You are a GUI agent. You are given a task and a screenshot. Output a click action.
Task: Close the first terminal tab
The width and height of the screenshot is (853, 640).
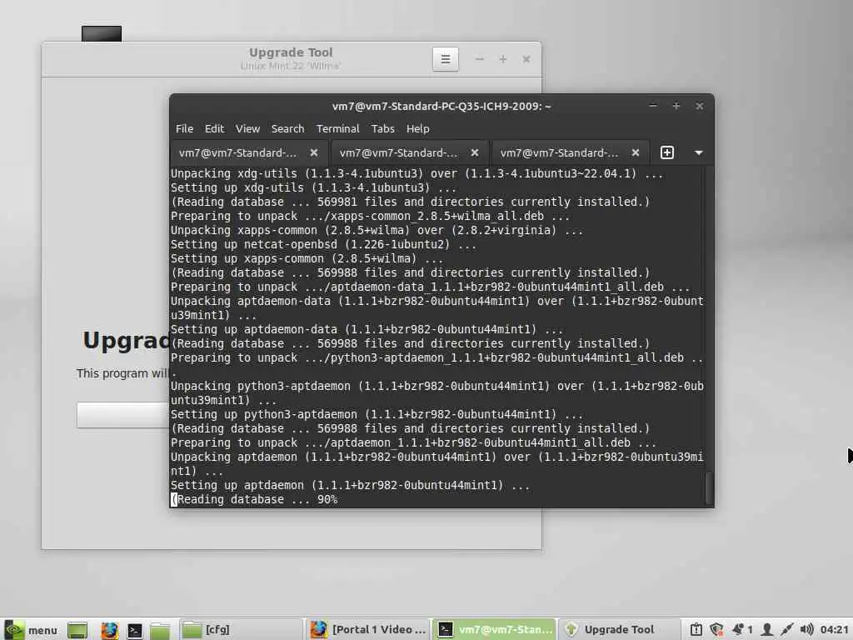314,153
